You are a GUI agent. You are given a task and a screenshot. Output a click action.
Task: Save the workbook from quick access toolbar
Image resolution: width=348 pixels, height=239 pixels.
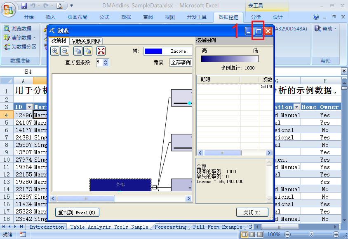pyautogui.click(x=24, y=5)
